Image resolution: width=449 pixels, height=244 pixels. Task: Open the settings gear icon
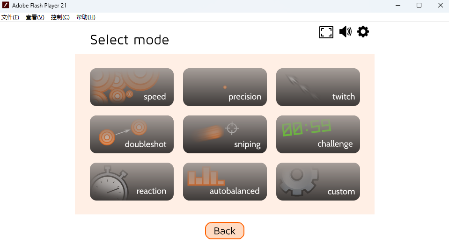point(363,32)
